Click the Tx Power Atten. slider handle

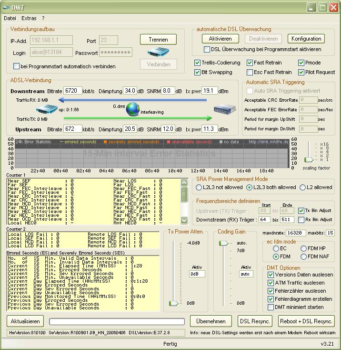[174, 303]
